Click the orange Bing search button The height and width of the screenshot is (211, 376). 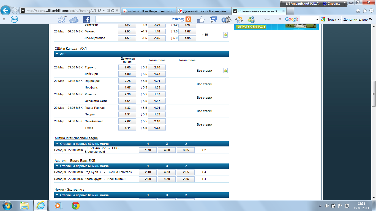tap(188, 19)
